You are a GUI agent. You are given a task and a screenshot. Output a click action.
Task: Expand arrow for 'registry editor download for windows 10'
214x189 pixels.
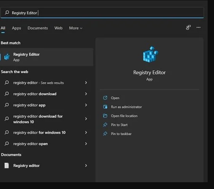(86, 119)
